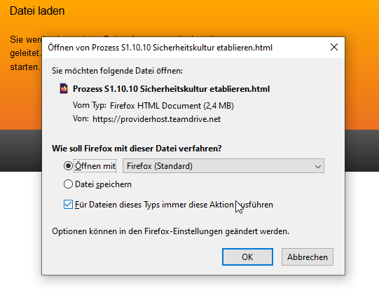Uncheck 'Für Dateien dieses Typs immer' checkbox
This screenshot has height=307, width=379.
tap(68, 205)
